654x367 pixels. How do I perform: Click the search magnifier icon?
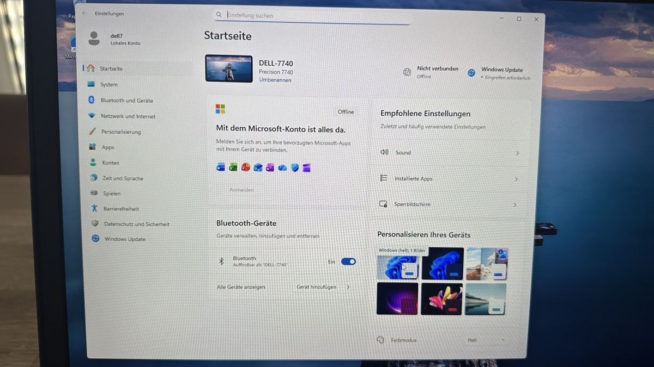click(219, 15)
